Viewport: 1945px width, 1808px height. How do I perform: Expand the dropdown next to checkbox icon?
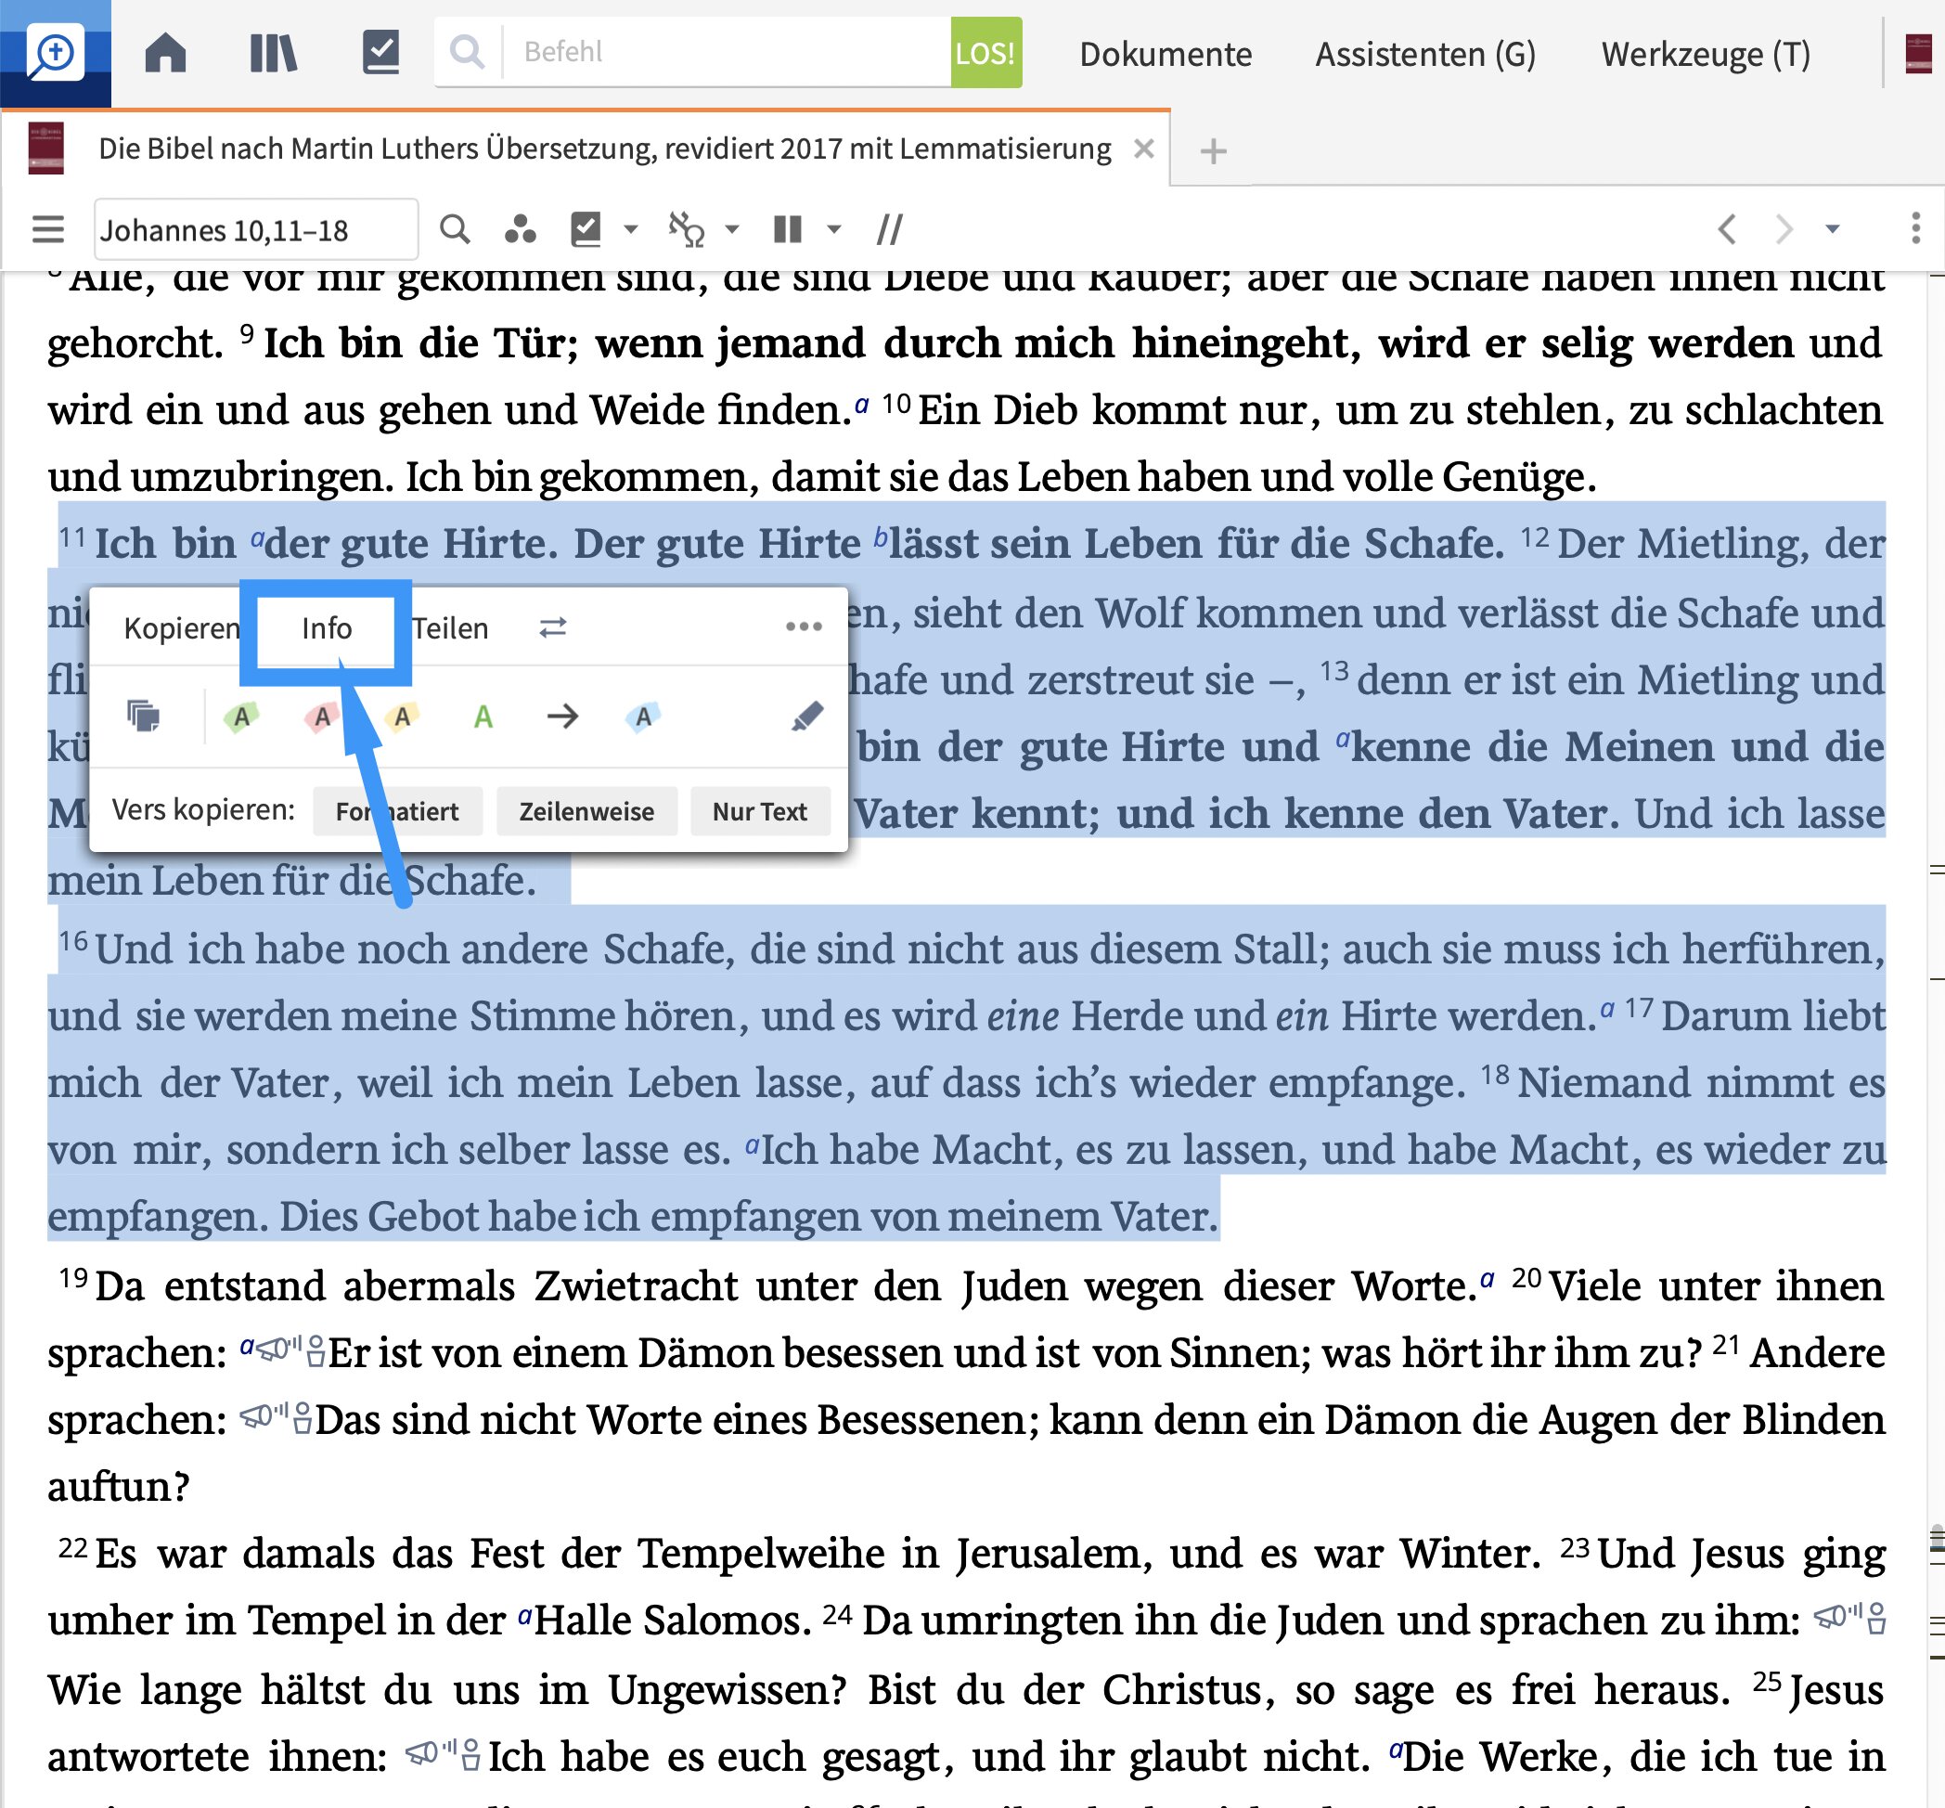point(631,230)
